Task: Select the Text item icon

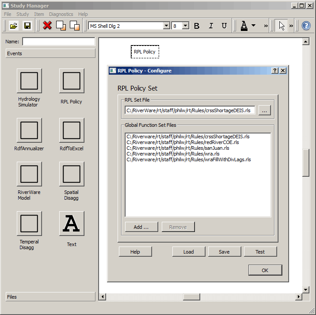Action: coord(72,224)
